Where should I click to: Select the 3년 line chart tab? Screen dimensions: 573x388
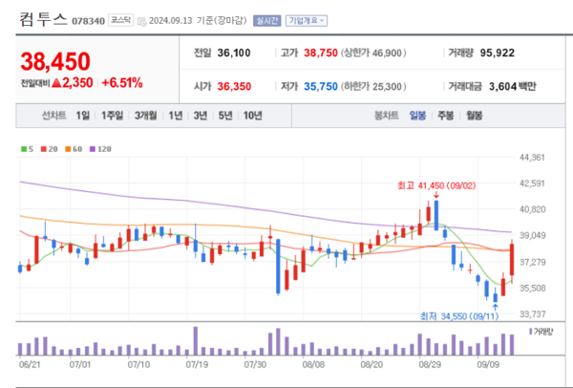pos(201,116)
